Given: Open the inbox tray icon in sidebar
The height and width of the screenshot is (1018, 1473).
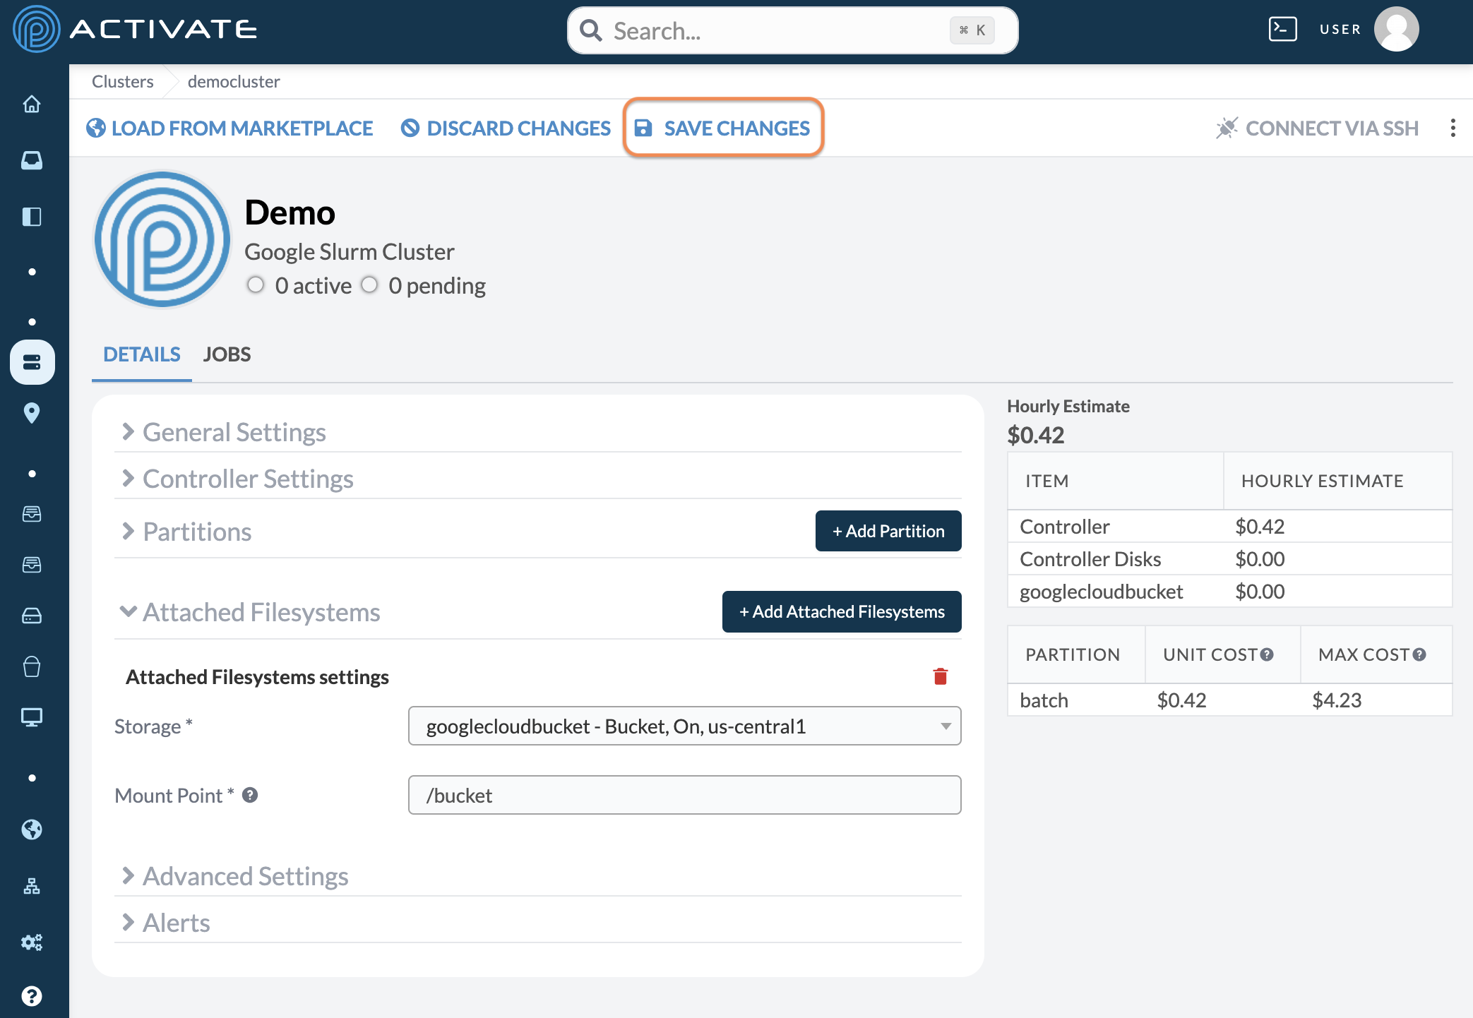Looking at the screenshot, I should pyautogui.click(x=32, y=160).
